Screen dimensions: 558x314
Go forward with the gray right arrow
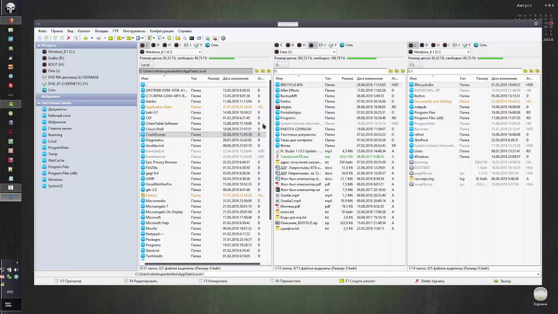(x=99, y=38)
